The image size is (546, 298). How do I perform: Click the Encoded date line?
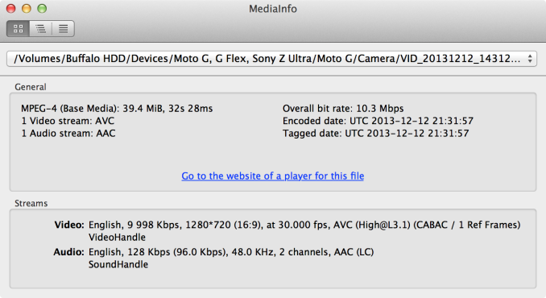click(x=378, y=121)
